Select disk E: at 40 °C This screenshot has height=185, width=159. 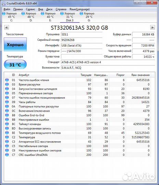[48, 17]
